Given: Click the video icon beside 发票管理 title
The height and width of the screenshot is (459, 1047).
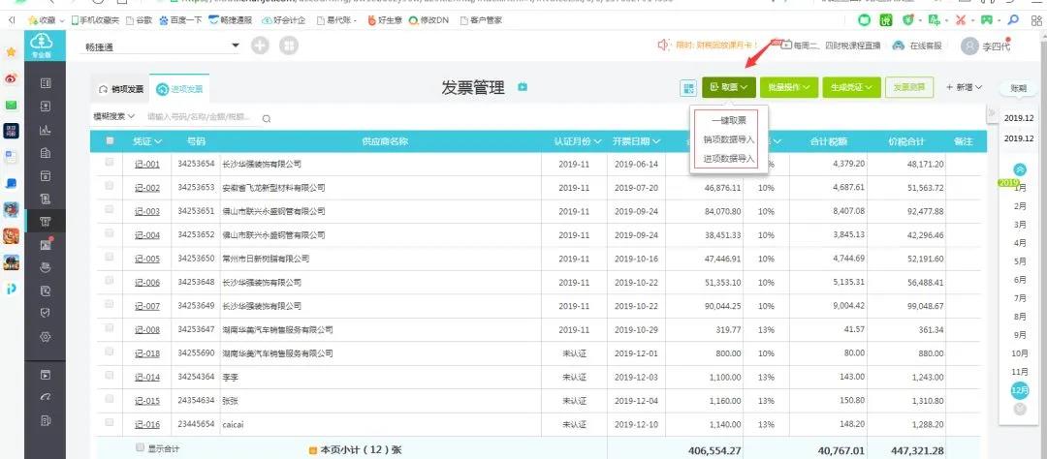Looking at the screenshot, I should click(x=523, y=88).
